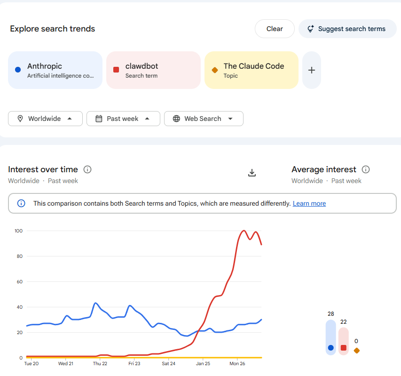Click the 'Thu 22' axis label
The height and width of the screenshot is (376, 401).
point(100,363)
